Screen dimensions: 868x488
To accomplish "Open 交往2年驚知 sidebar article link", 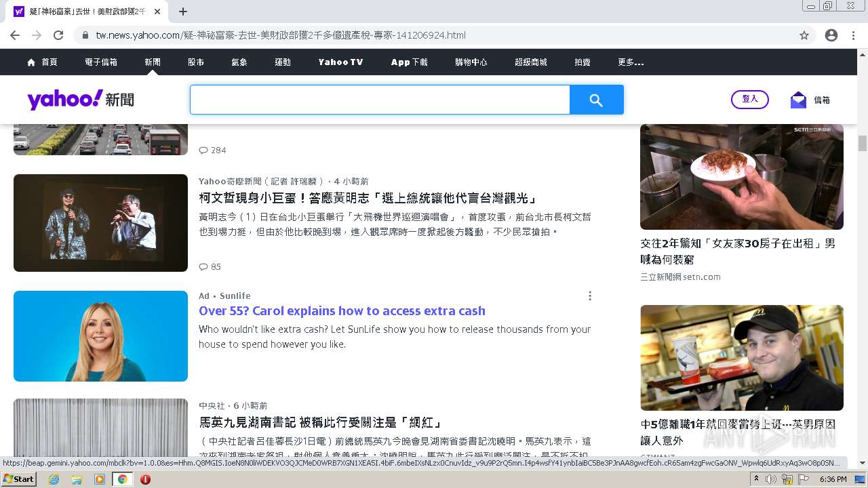I will tap(738, 251).
